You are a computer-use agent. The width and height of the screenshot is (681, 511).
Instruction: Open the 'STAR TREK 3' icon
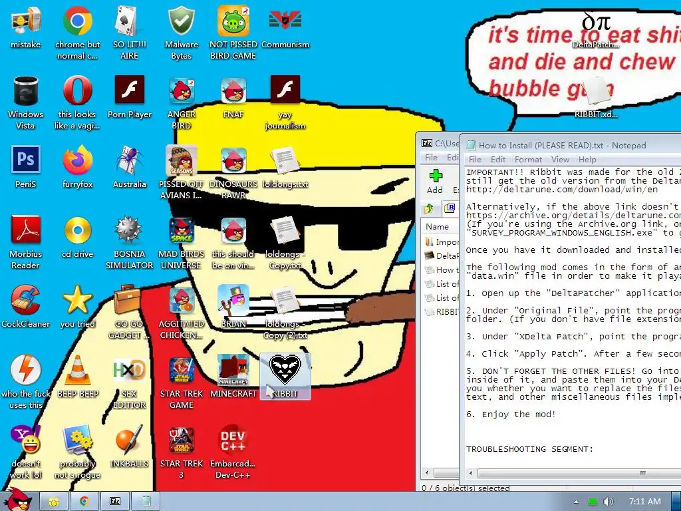click(182, 452)
